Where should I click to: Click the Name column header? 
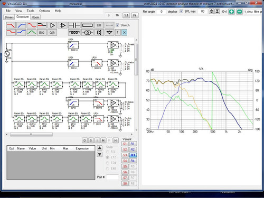tap(21, 148)
